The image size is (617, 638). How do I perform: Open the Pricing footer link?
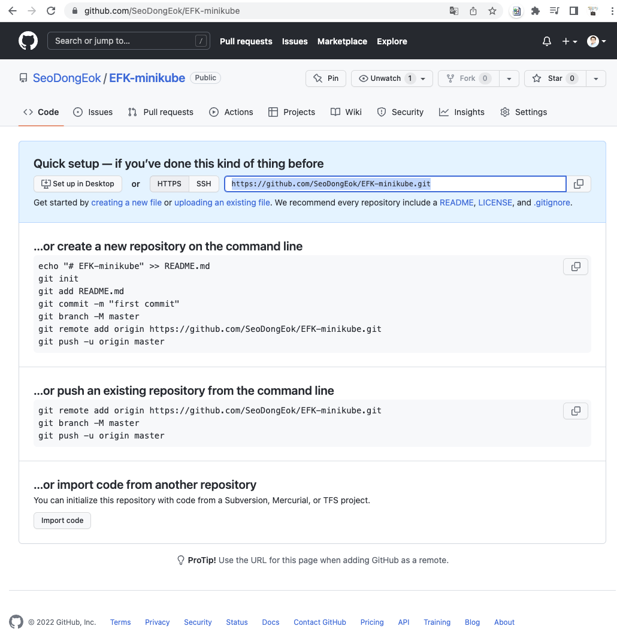coord(372,622)
